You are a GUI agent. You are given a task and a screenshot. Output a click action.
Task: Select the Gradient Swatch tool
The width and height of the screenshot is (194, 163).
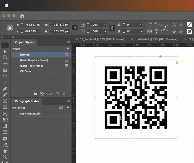click(x=5, y=126)
